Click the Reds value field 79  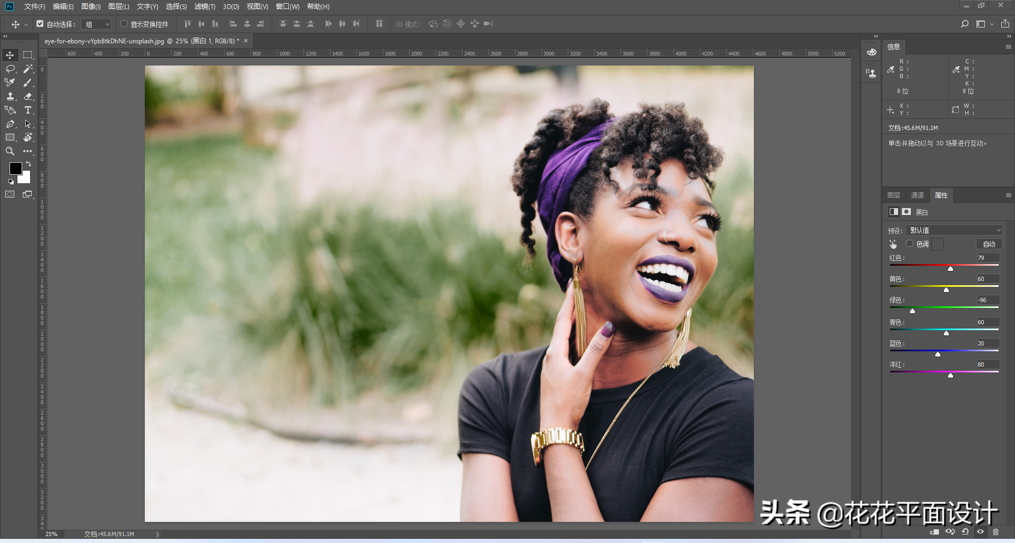[988, 258]
